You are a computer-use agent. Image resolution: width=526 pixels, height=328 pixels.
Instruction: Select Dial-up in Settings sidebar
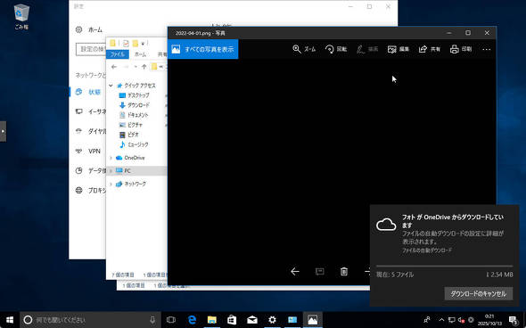tap(91, 131)
